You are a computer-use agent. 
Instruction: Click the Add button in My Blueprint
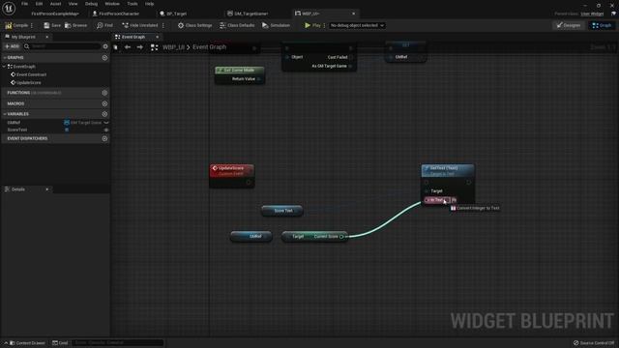[x=12, y=46]
